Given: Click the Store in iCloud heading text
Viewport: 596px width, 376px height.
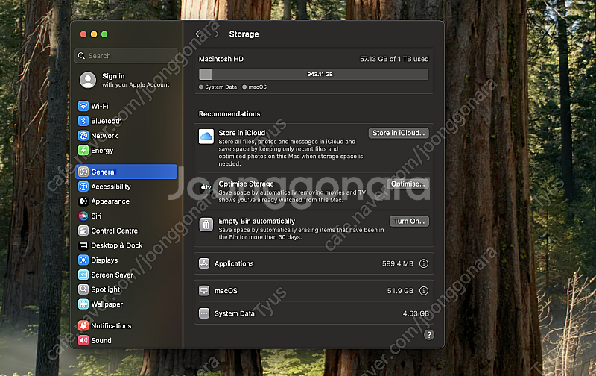Looking at the screenshot, I should (241, 133).
